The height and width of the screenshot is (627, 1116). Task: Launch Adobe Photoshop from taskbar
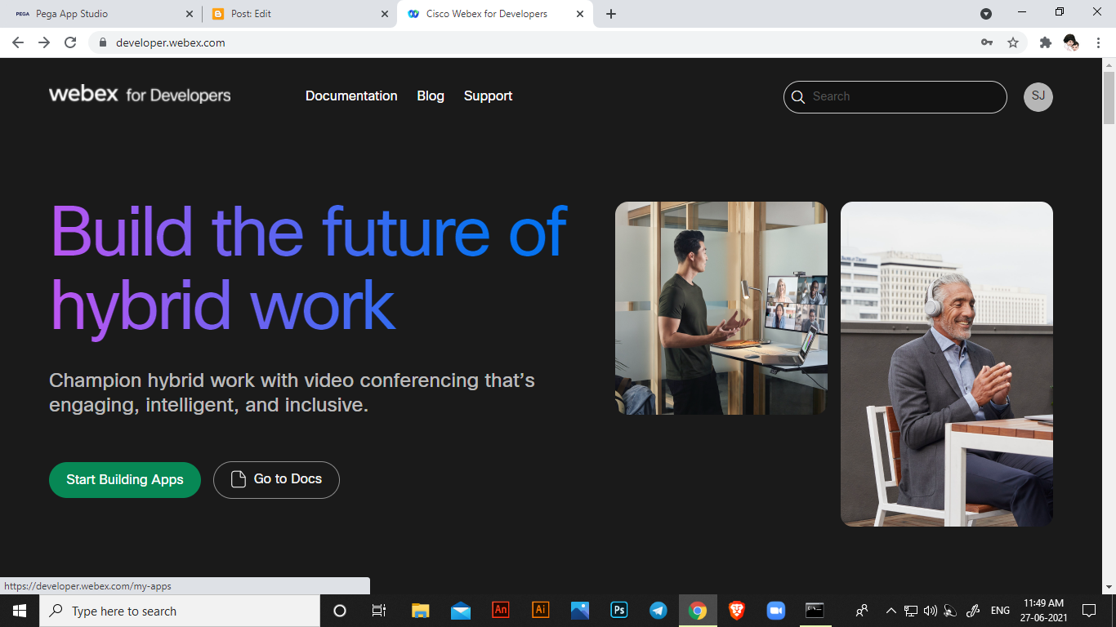619,610
